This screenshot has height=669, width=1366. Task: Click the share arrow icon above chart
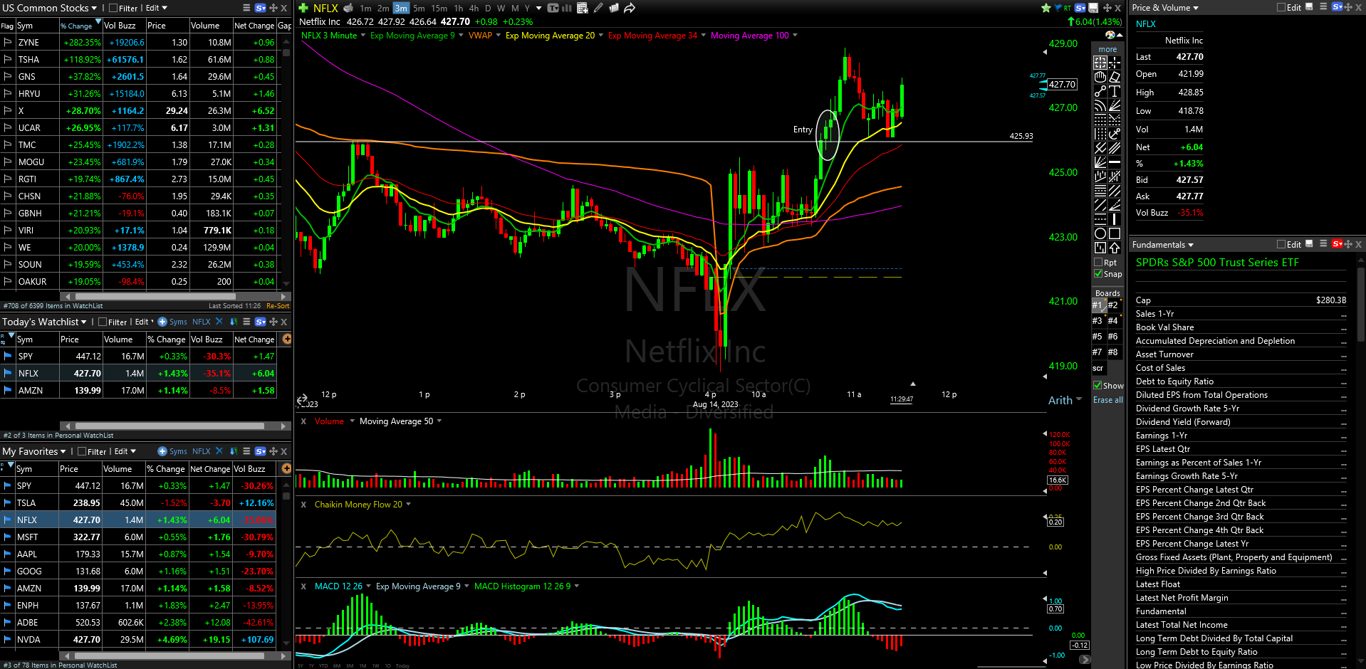[x=630, y=8]
